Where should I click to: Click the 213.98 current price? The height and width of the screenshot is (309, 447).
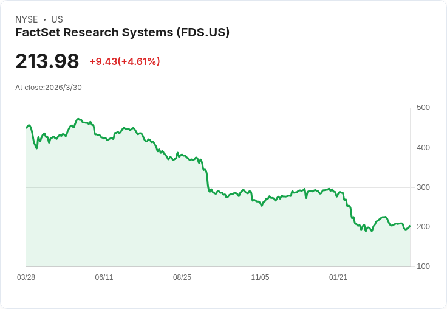click(47, 61)
